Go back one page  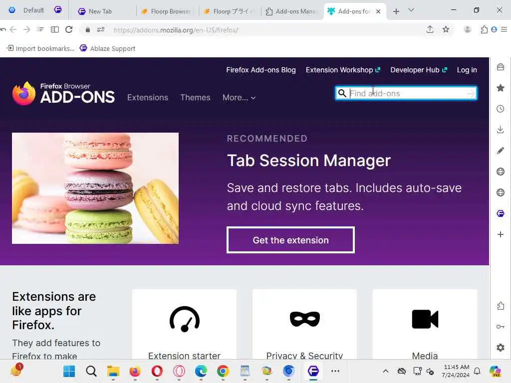pyautogui.click(x=13, y=29)
